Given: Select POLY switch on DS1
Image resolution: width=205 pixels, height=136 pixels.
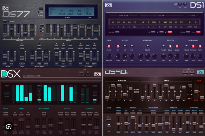Looking at the screenshot, I should tap(198, 32).
